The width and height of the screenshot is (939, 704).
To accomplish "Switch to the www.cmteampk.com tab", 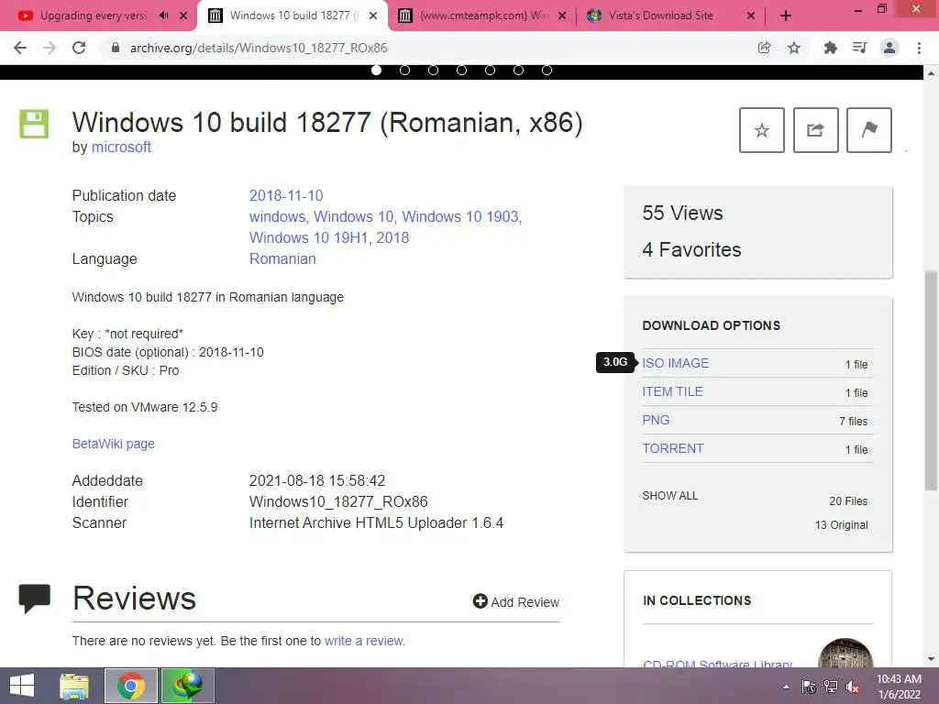I will (484, 16).
